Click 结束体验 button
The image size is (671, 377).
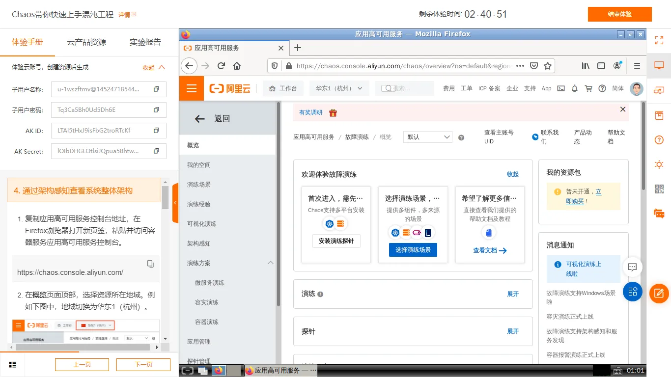tap(619, 14)
